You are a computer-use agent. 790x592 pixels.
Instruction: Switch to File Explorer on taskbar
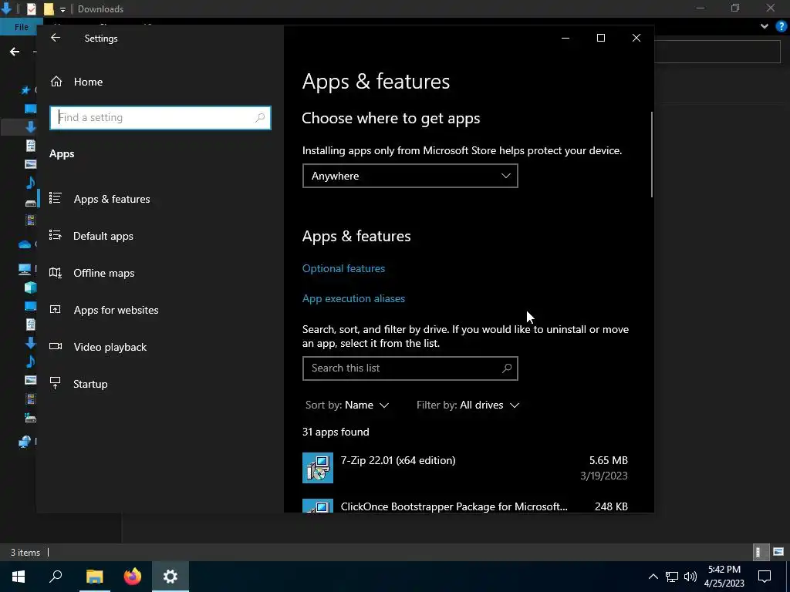point(94,577)
